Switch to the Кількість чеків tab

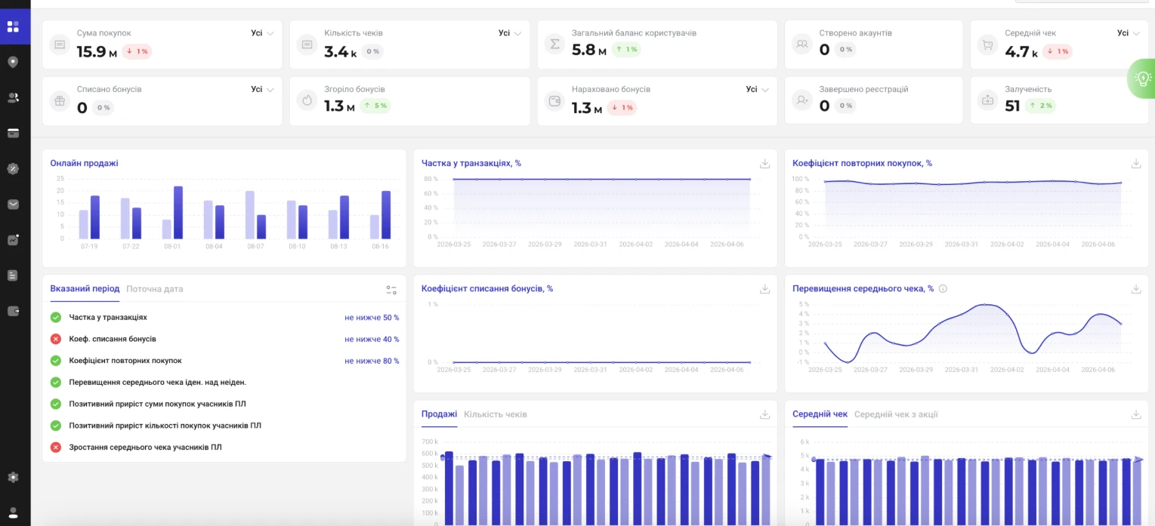click(496, 414)
